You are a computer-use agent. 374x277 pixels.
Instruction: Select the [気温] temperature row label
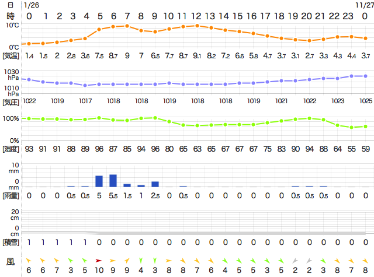(x=11, y=56)
